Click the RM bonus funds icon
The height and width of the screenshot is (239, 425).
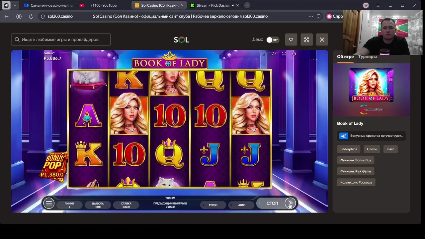pos(344,136)
